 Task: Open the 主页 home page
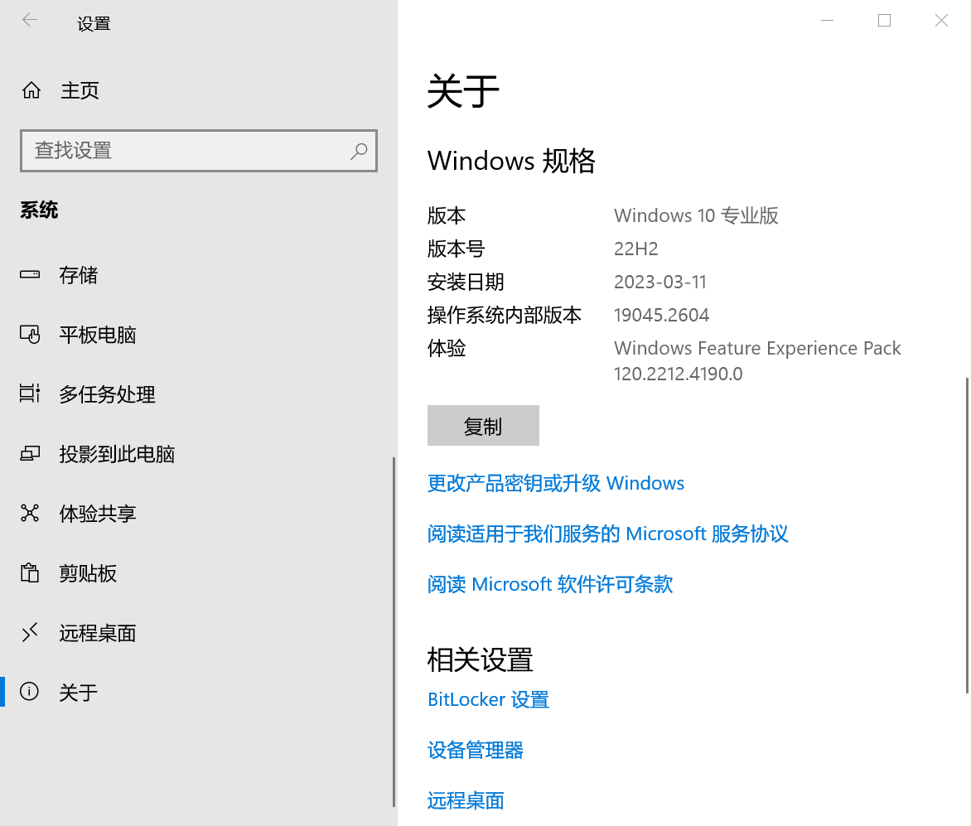point(198,90)
